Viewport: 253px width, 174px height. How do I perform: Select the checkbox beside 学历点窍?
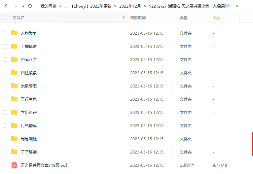(x=5, y=112)
